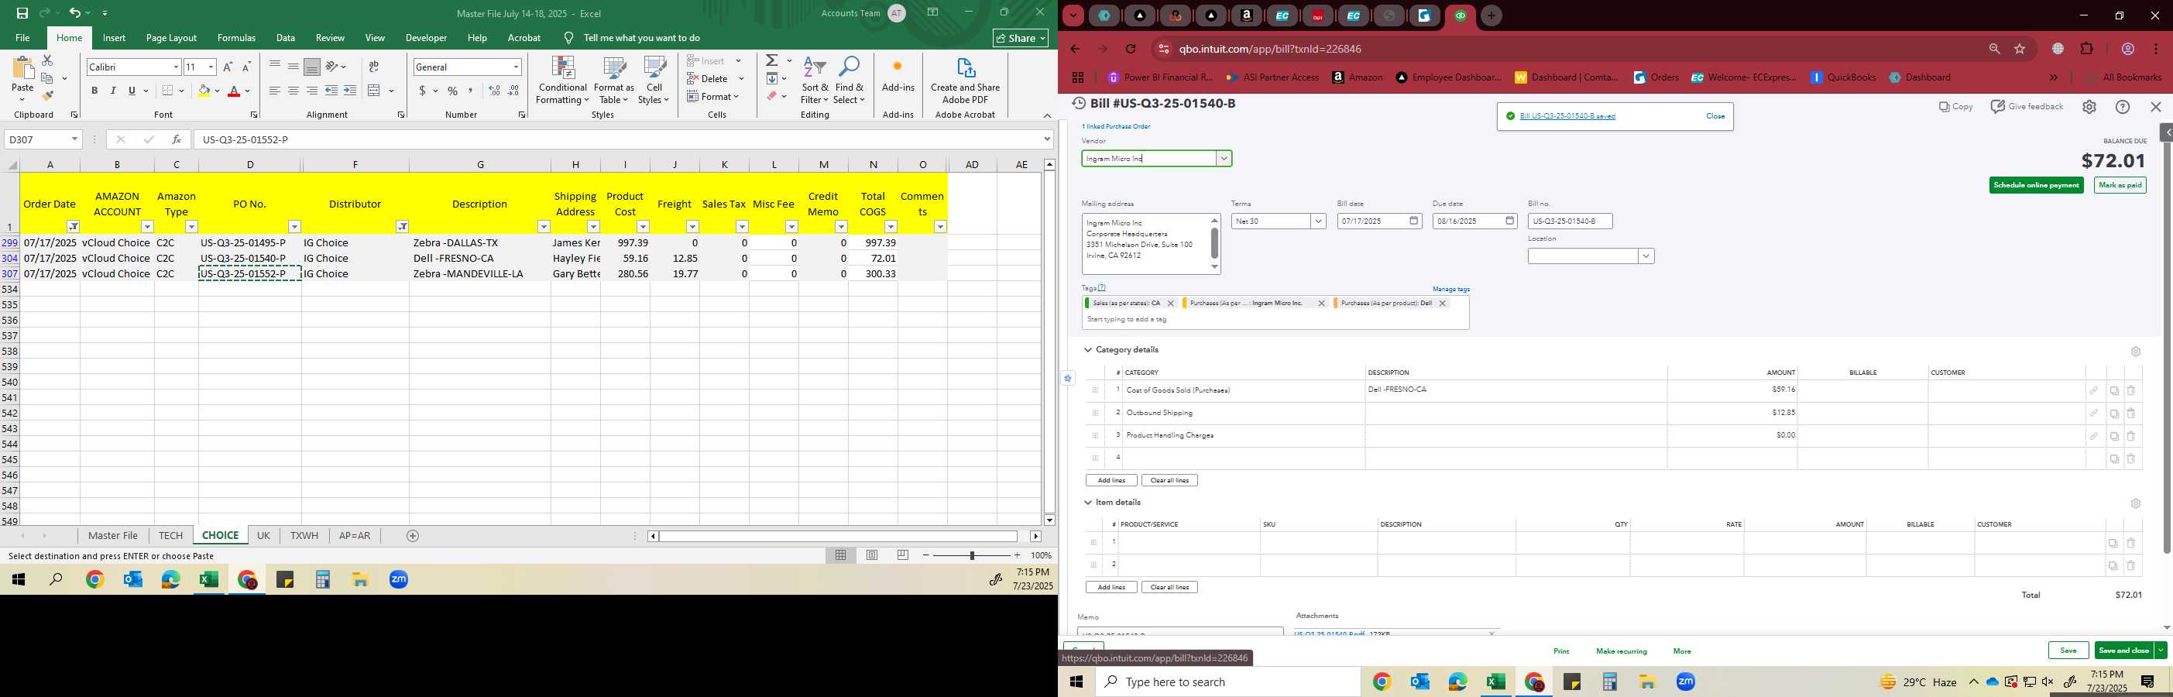This screenshot has height=697, width=2173.
Task: Click Schedule online payment button
Action: (2037, 186)
